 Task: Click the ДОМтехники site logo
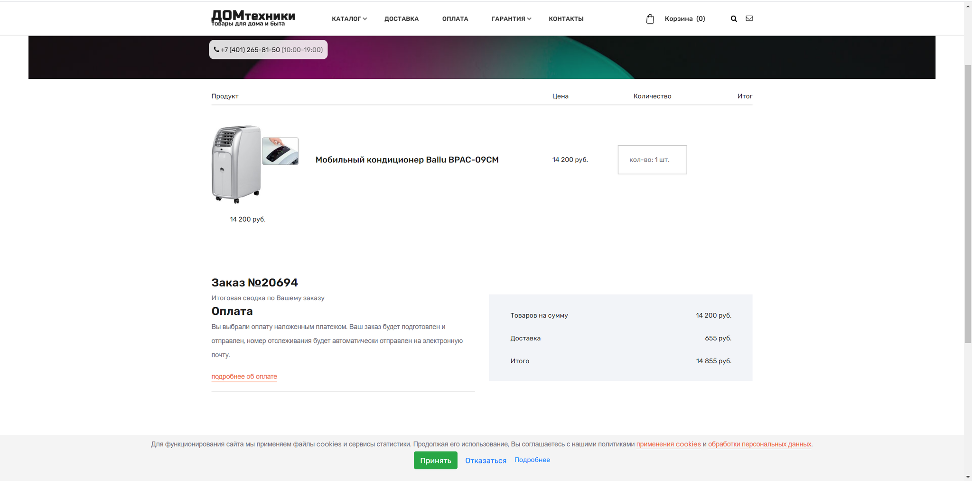253,18
